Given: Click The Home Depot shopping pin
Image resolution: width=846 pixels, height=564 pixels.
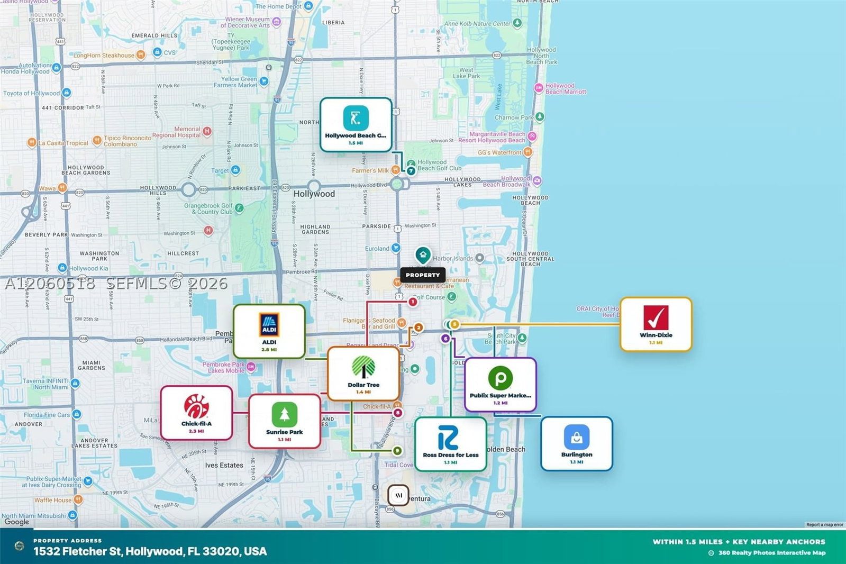Looking at the screenshot, I should pyautogui.click(x=308, y=6).
